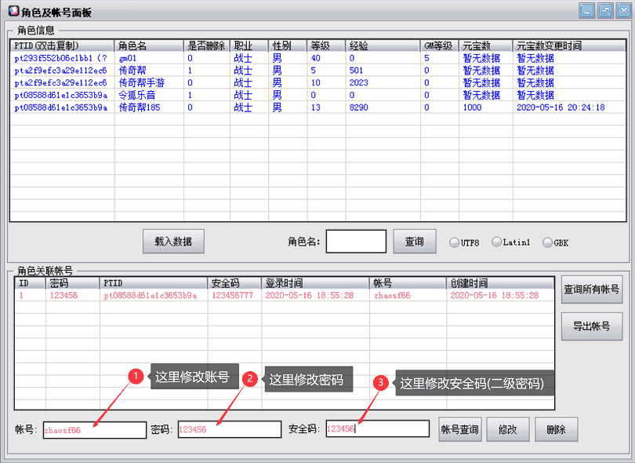Image resolution: width=635 pixels, height=463 pixels.
Task: Click the window title bar app icon
Action: pos(13,11)
